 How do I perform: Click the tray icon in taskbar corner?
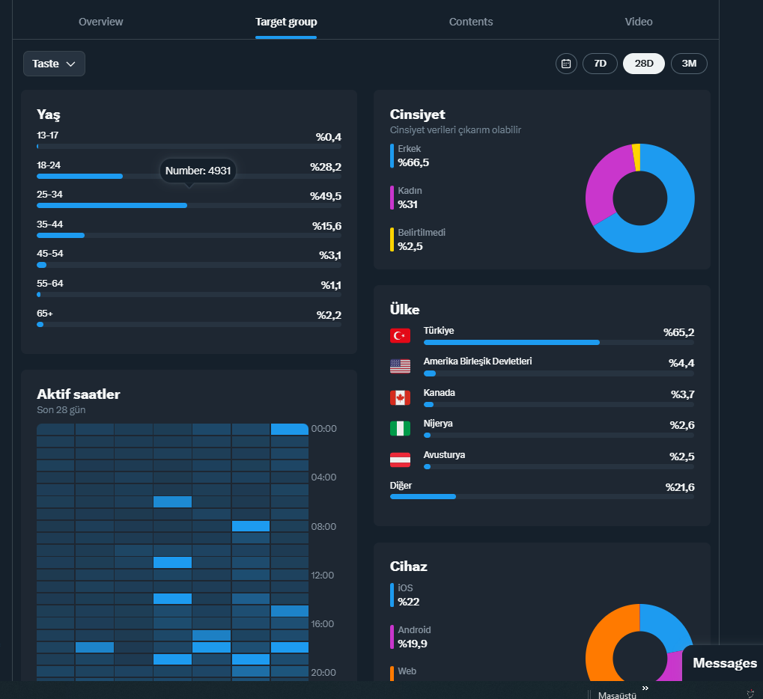pyautogui.click(x=750, y=694)
